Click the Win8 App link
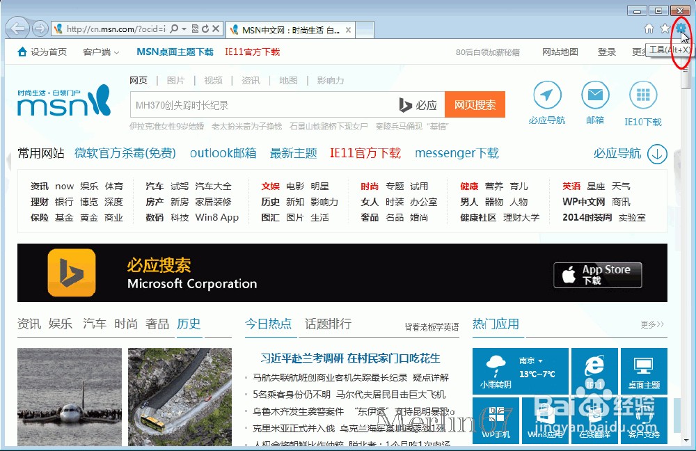The width and height of the screenshot is (696, 451). [x=217, y=218]
